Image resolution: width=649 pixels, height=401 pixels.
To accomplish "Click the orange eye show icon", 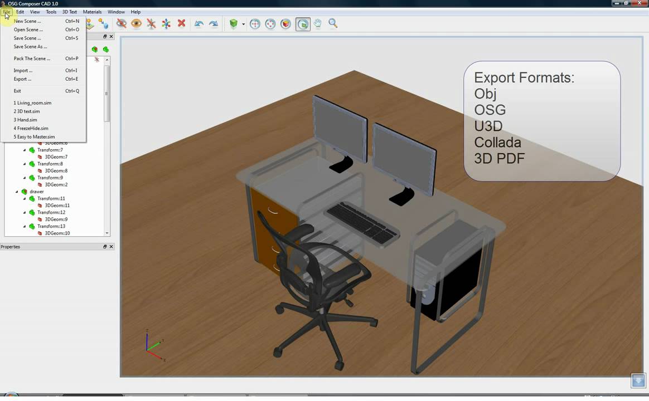I will (x=136, y=23).
